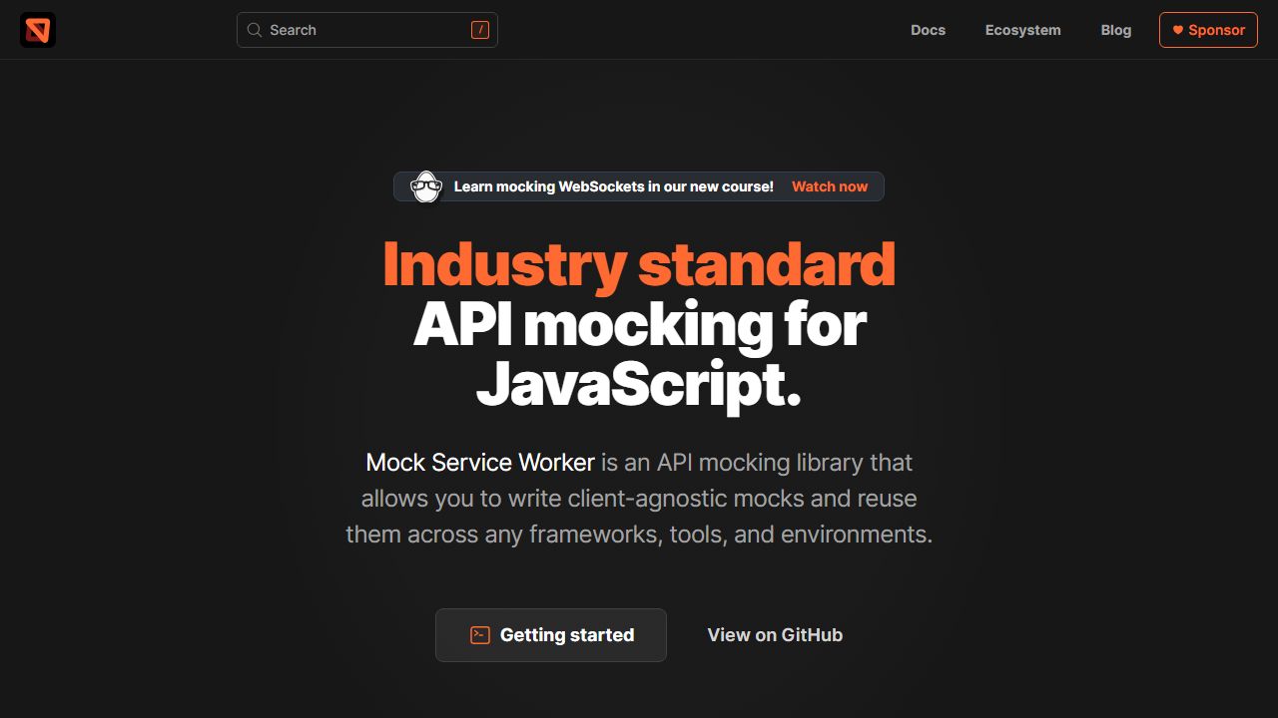Select the magnifying glass search icon

pos(254,30)
